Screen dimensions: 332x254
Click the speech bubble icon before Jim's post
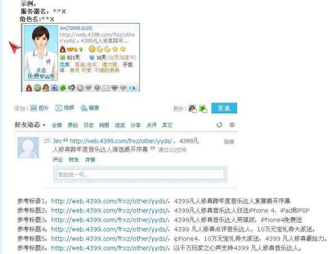click(x=47, y=141)
